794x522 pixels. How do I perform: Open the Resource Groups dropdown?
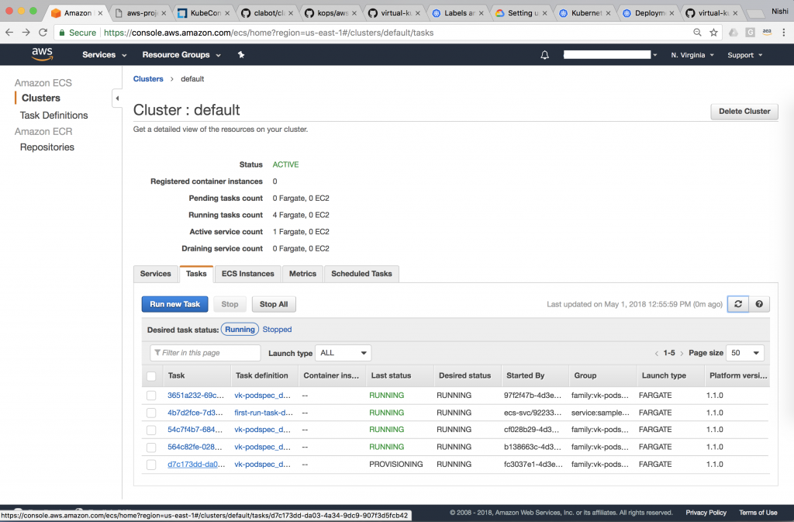(181, 54)
